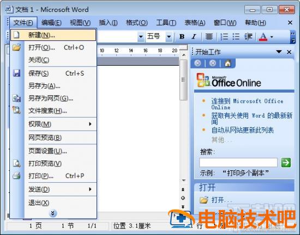Viewport: 300px width, 235px height.
Task: Select 新建(N)... from the File menu
Action: point(53,35)
